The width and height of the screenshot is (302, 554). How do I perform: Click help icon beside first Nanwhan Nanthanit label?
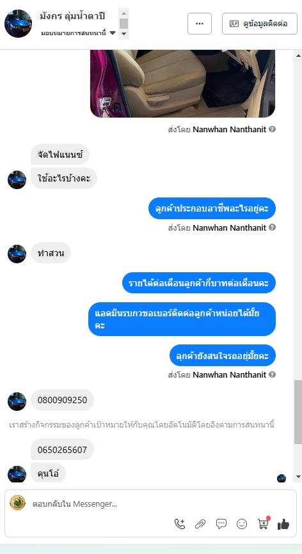tap(272, 129)
